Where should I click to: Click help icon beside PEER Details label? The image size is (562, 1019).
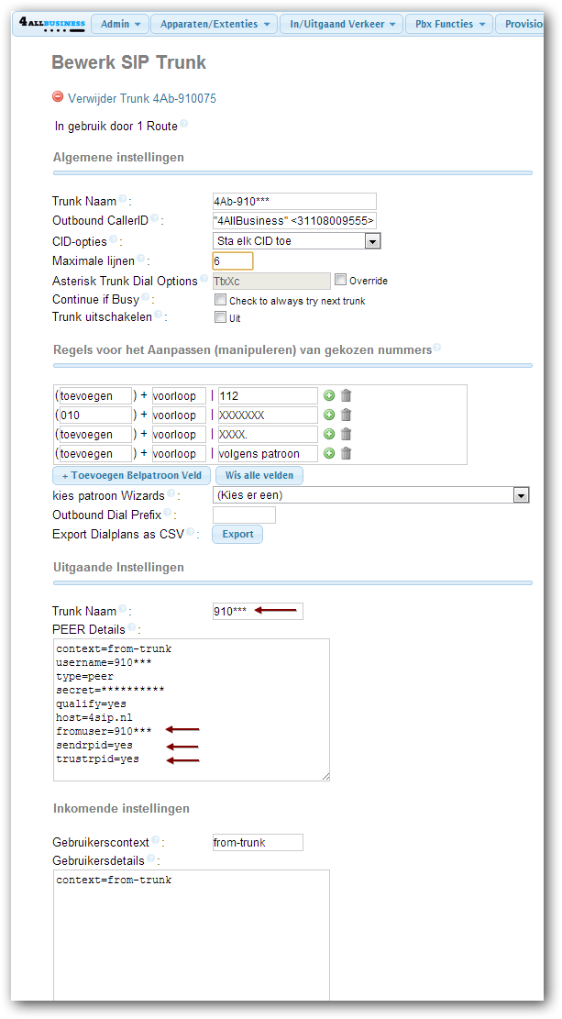[133, 628]
